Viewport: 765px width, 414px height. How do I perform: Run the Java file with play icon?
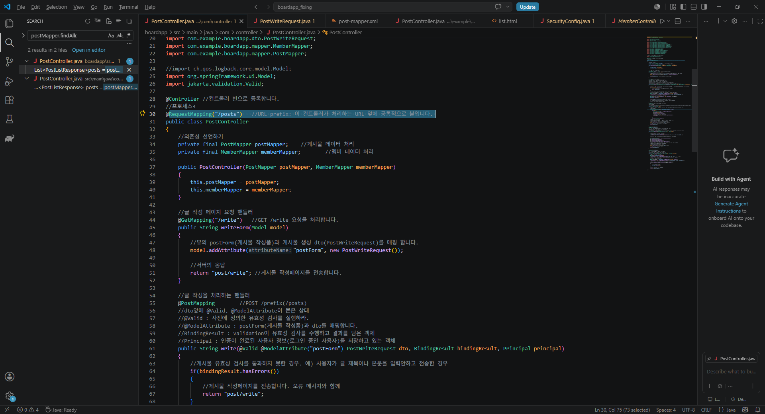click(x=662, y=21)
